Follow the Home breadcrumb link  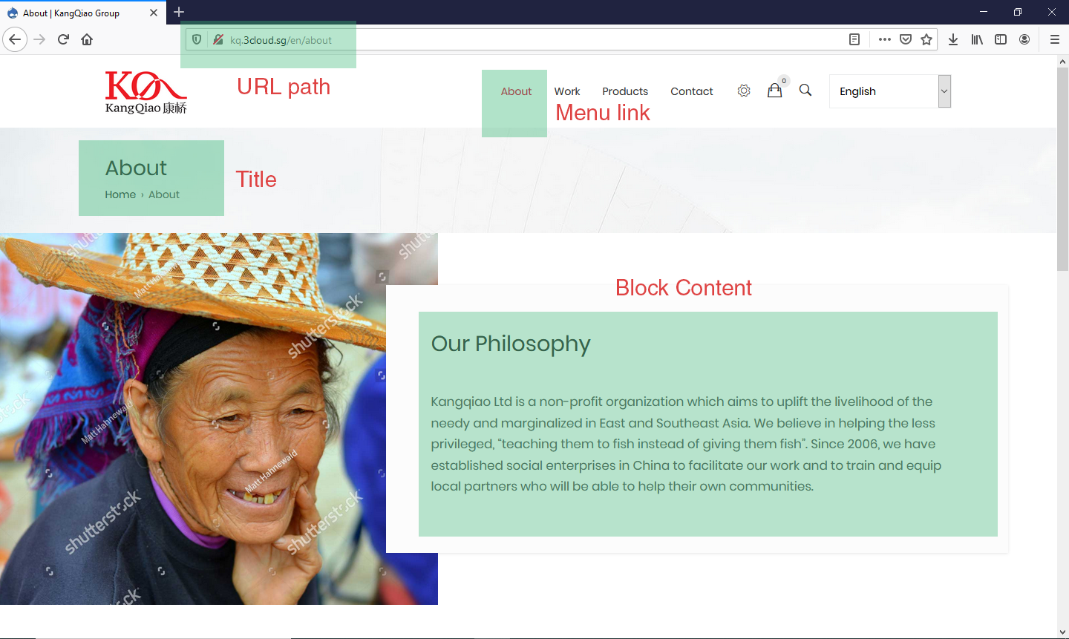120,194
